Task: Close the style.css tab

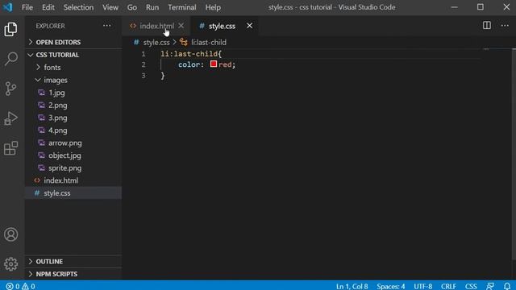Action: [249, 25]
